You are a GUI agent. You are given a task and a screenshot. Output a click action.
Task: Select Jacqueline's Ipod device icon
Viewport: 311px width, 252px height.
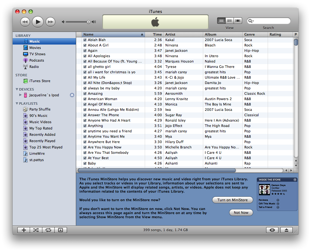point(25,95)
